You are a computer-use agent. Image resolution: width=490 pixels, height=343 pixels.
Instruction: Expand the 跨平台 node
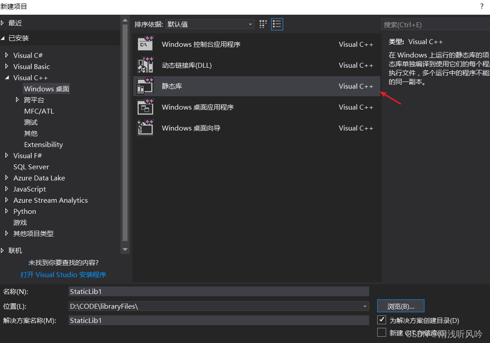(x=17, y=100)
